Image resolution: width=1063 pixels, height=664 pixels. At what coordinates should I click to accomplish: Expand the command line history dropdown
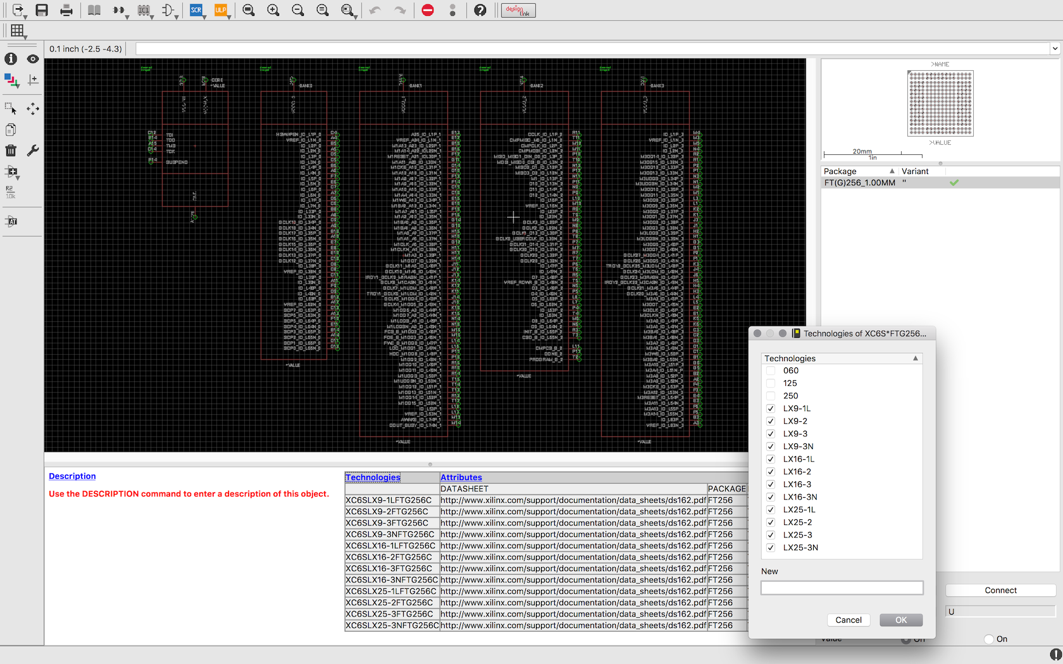1055,49
